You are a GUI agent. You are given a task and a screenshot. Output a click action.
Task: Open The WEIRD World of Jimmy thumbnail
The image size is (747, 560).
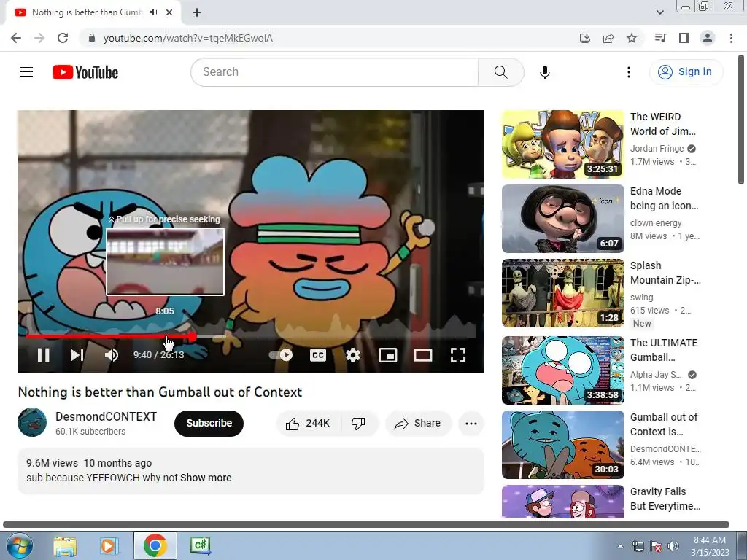click(x=562, y=144)
